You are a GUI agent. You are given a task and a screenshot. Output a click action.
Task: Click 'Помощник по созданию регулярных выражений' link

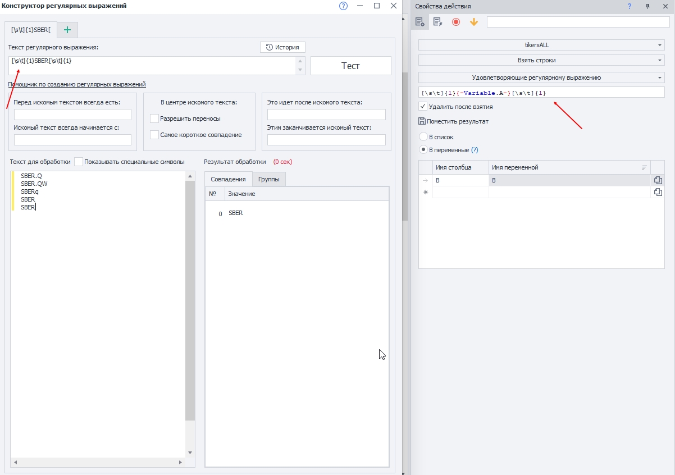77,84
